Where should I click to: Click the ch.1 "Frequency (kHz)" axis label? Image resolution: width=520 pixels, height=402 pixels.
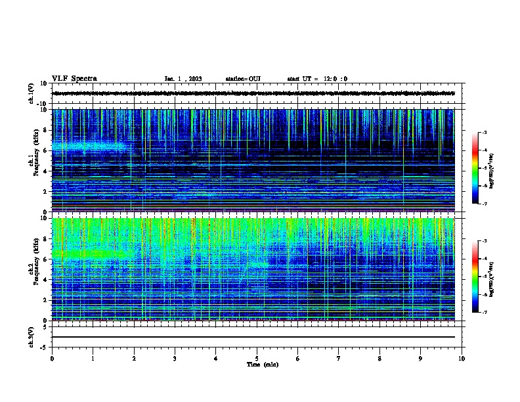[36, 152]
